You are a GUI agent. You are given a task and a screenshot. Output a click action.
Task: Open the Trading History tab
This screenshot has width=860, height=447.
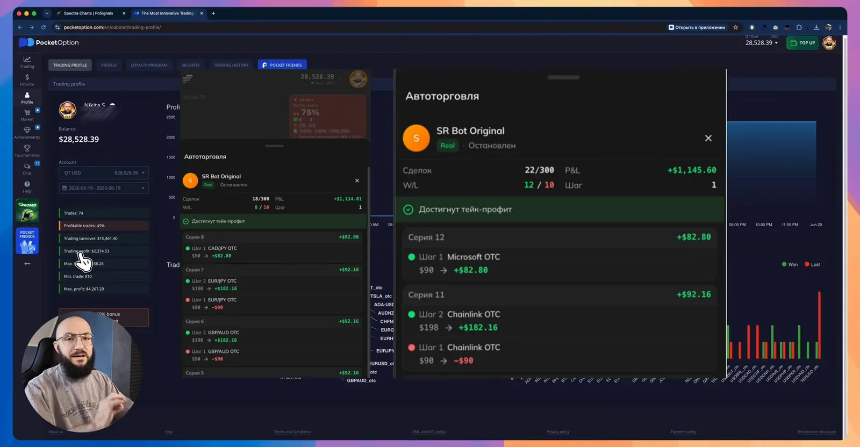(x=231, y=65)
